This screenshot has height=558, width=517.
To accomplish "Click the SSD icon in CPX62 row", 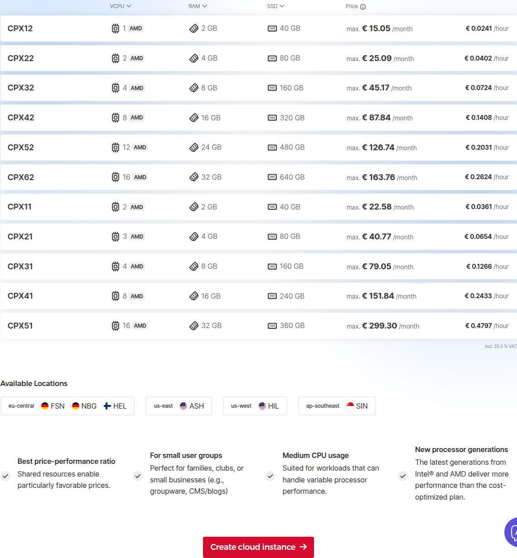I will click(x=272, y=177).
